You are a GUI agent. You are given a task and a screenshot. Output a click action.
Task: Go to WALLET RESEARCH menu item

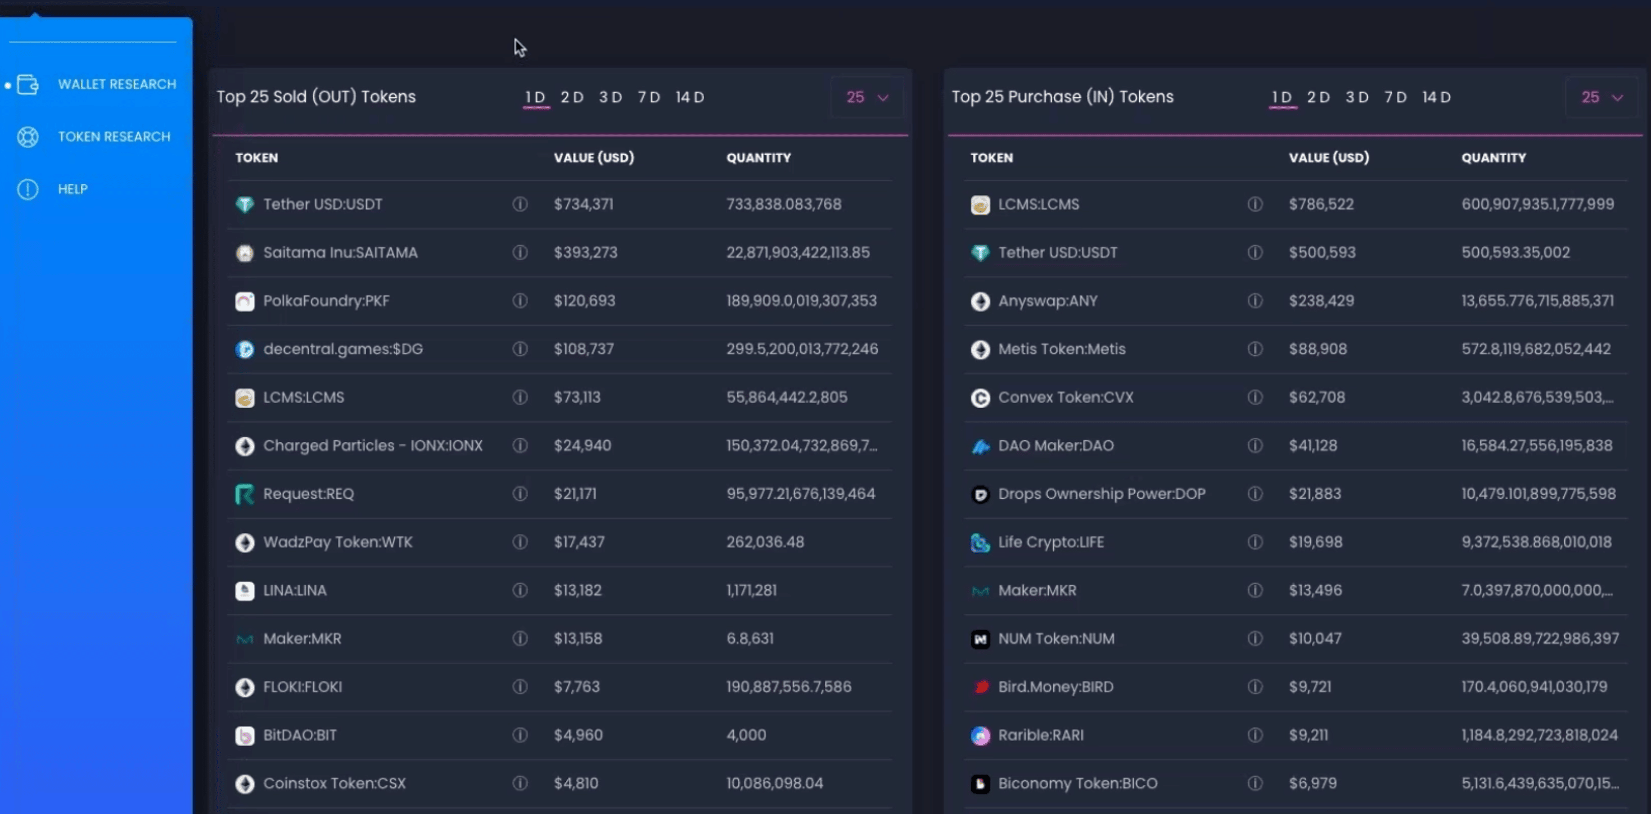[x=116, y=84]
